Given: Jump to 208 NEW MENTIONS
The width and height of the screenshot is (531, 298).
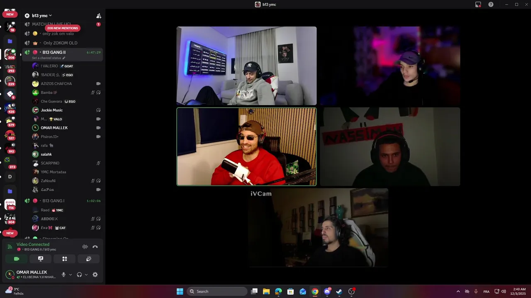Looking at the screenshot, I should [62, 28].
